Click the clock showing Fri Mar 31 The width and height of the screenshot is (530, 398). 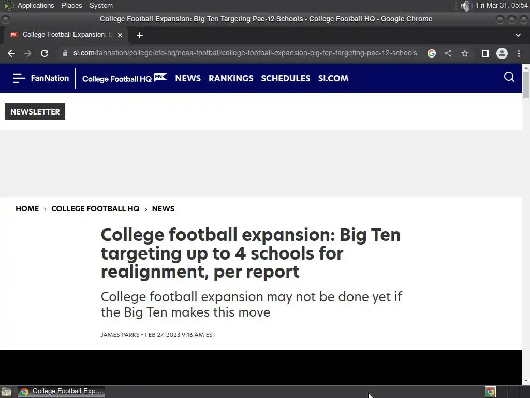502,5
